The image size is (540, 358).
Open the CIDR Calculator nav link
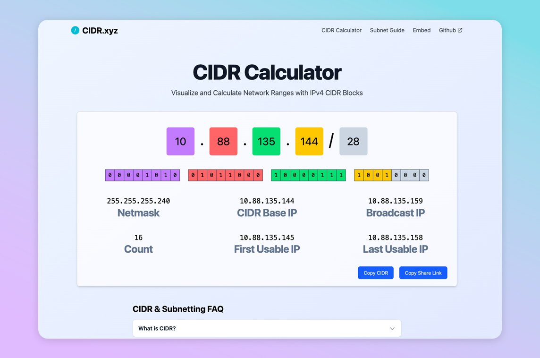(x=341, y=30)
